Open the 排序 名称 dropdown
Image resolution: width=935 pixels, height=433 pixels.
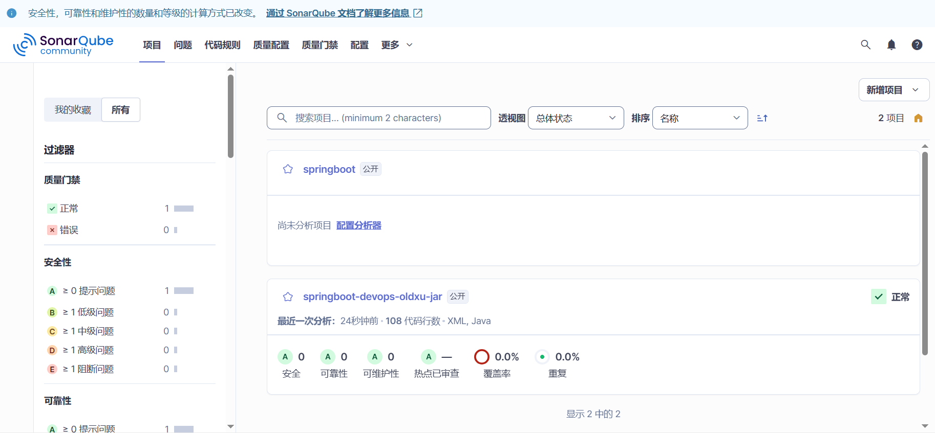point(699,118)
